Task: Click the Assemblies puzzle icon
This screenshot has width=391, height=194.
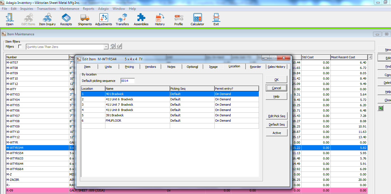Action: (x=141, y=19)
